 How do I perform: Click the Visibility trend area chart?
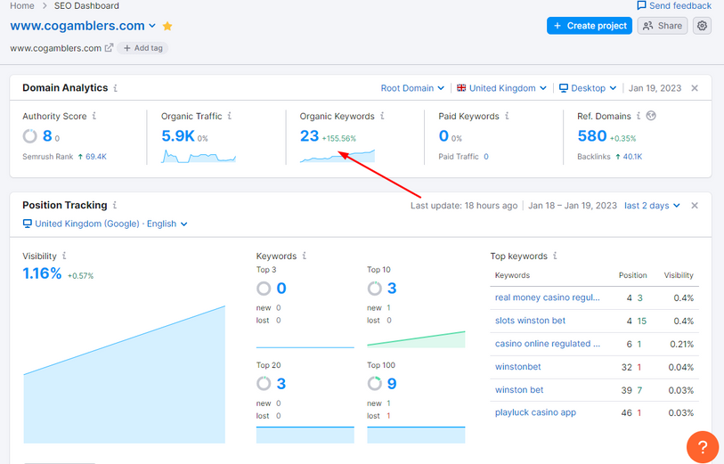click(x=124, y=374)
